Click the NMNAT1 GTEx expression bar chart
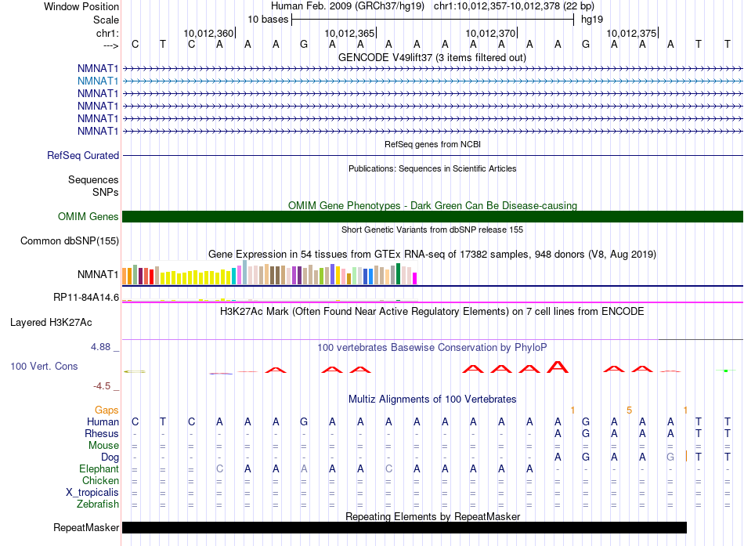Viewport: 744px width, 546px height. tap(270, 275)
